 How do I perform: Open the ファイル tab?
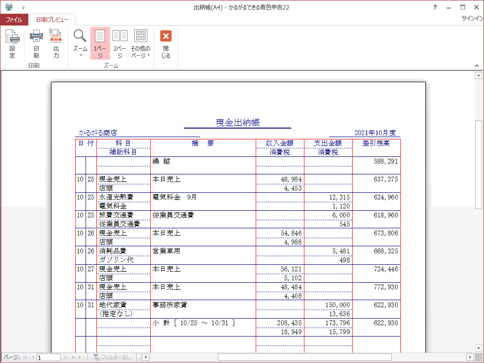point(14,20)
